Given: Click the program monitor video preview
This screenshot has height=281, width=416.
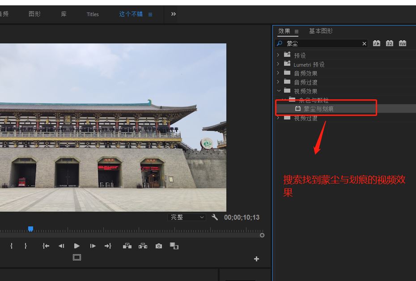Looking at the screenshot, I should (113, 128).
